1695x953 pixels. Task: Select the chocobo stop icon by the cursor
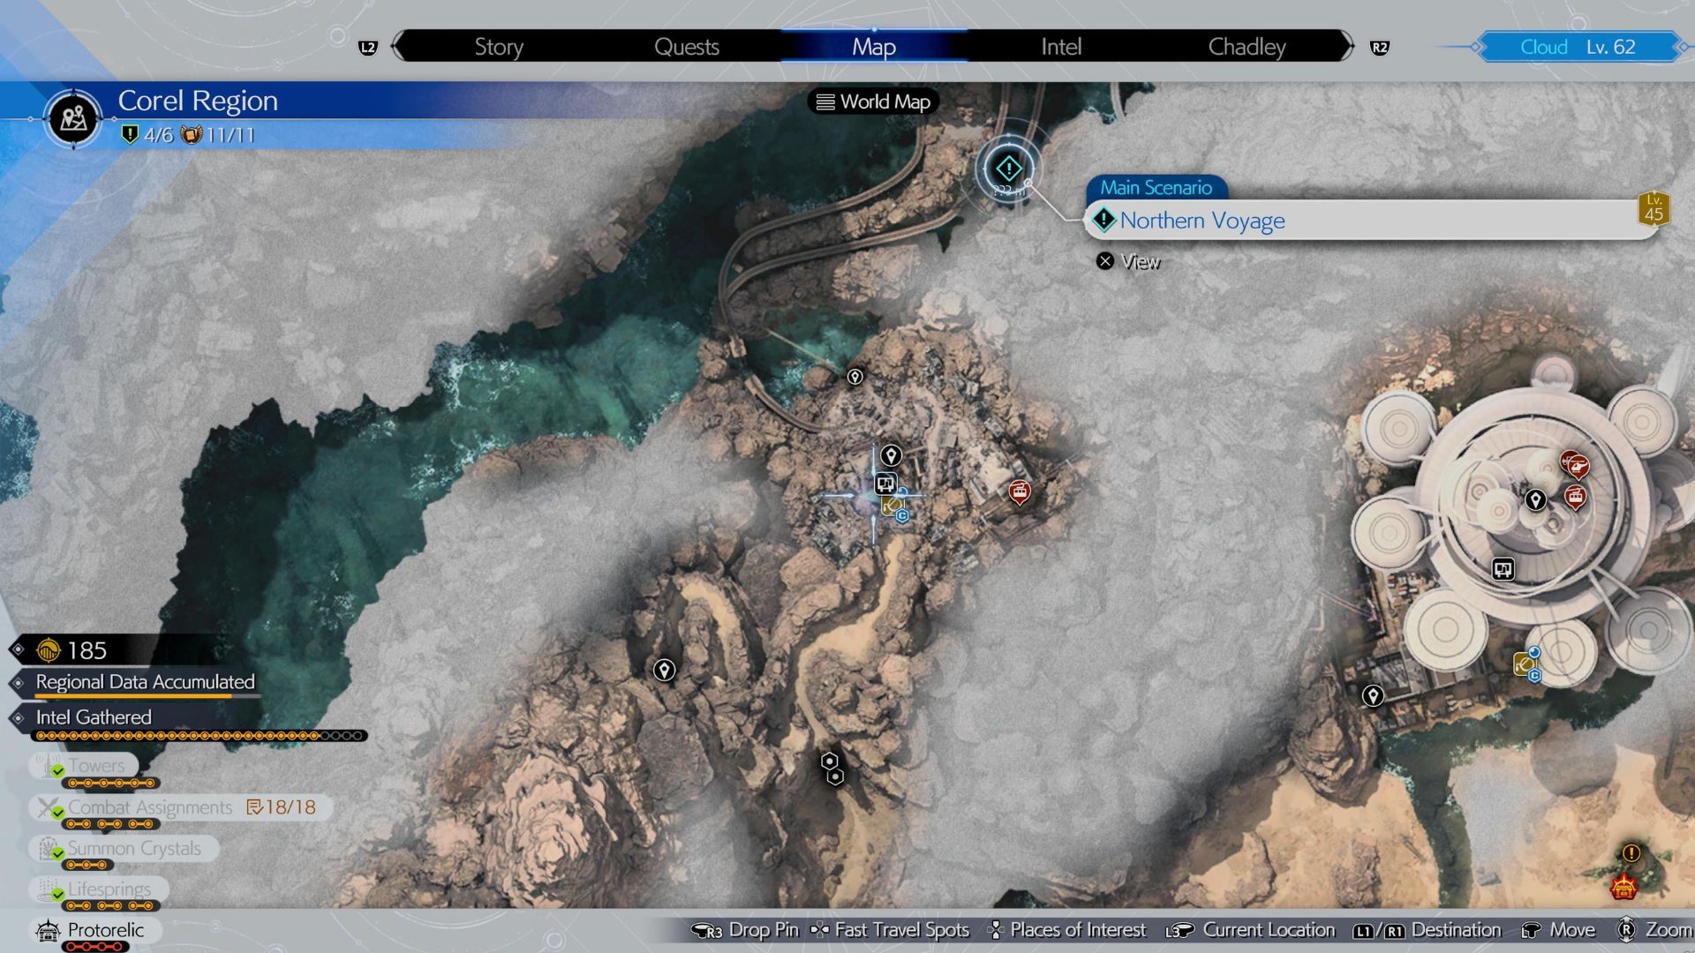tap(892, 506)
